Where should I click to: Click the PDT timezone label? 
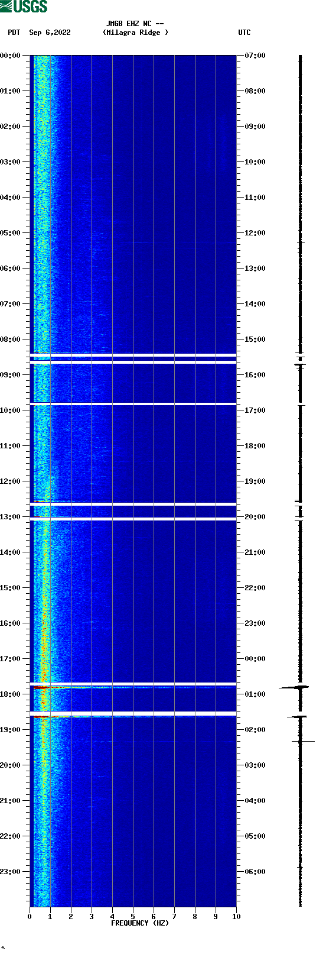pyautogui.click(x=14, y=33)
